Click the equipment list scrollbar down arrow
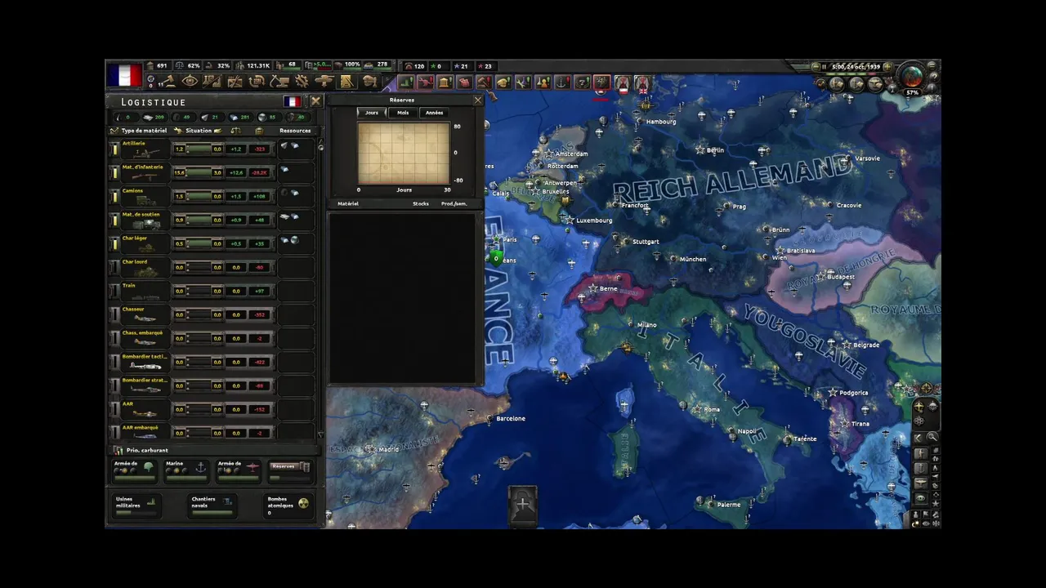The image size is (1046, 588). (x=320, y=435)
